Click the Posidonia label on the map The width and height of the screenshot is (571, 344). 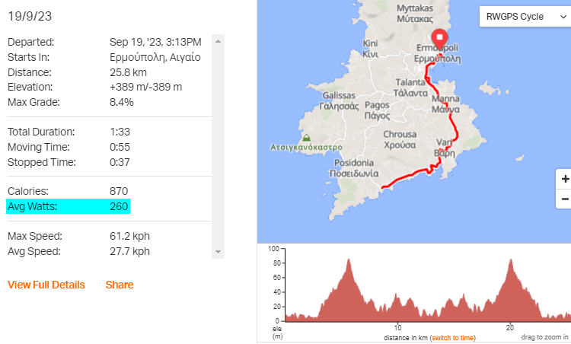pos(354,163)
